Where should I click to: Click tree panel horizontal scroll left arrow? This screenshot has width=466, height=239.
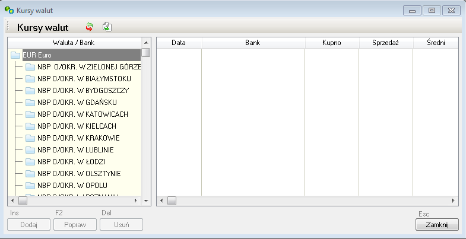click(x=12, y=200)
